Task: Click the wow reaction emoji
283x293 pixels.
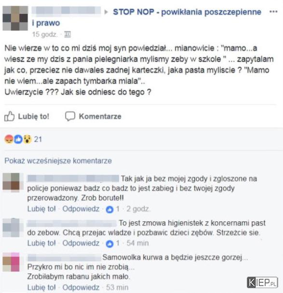Action: (x=27, y=139)
